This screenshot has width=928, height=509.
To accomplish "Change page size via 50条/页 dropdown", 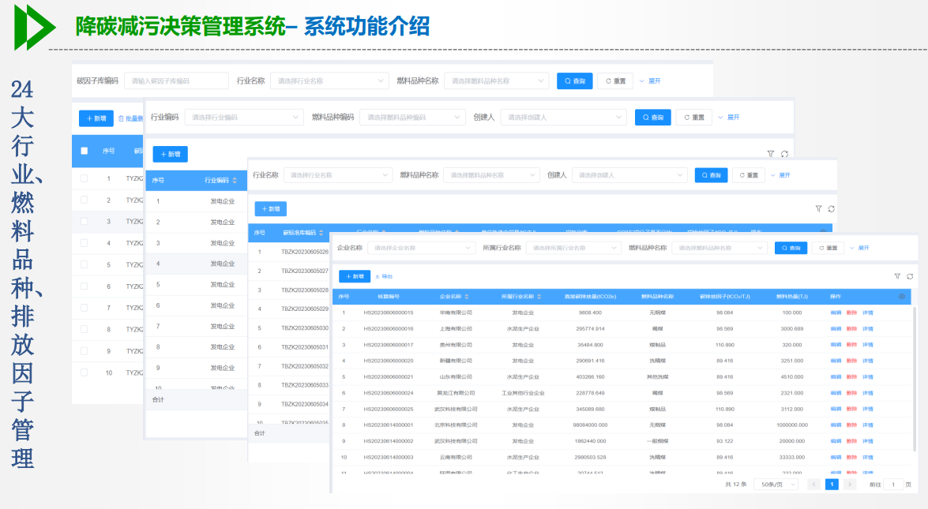I will click(776, 485).
